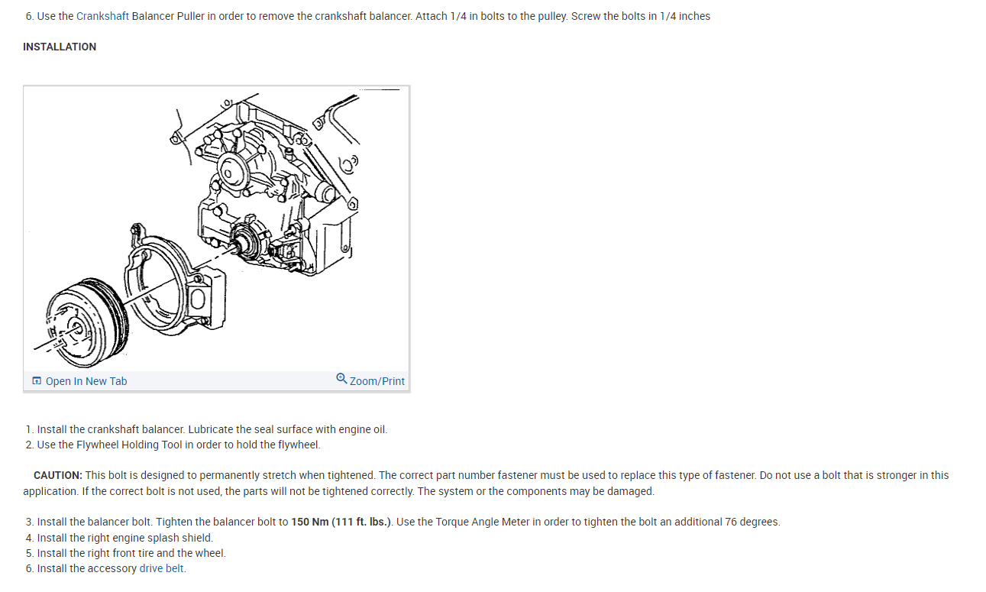Click the Flywheel Holding Tool step text
This screenshot has height=592, width=986.
tap(173, 445)
